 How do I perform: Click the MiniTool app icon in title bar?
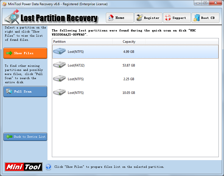[x=4, y=4]
